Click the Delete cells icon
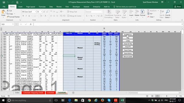Viewport: 184px width, 103px height. [x=137, y=12]
